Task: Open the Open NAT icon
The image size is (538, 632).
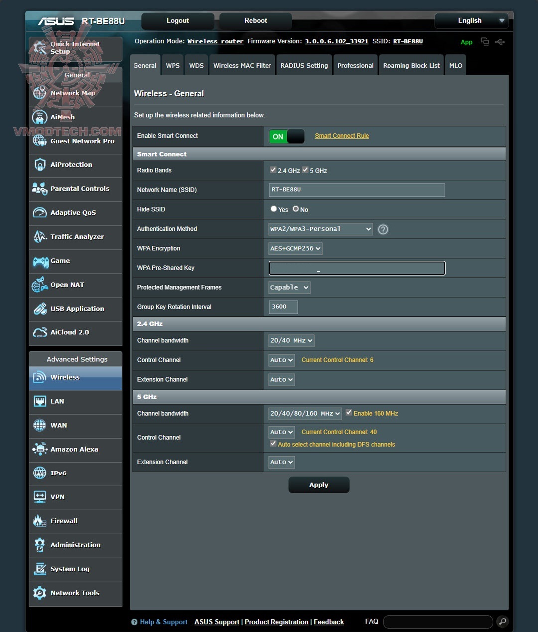Action: [39, 284]
